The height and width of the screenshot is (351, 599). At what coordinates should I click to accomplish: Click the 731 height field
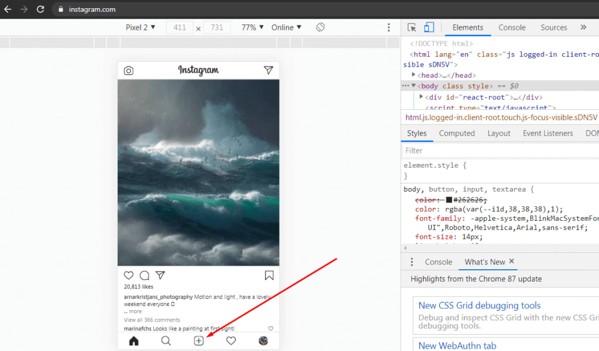click(216, 27)
